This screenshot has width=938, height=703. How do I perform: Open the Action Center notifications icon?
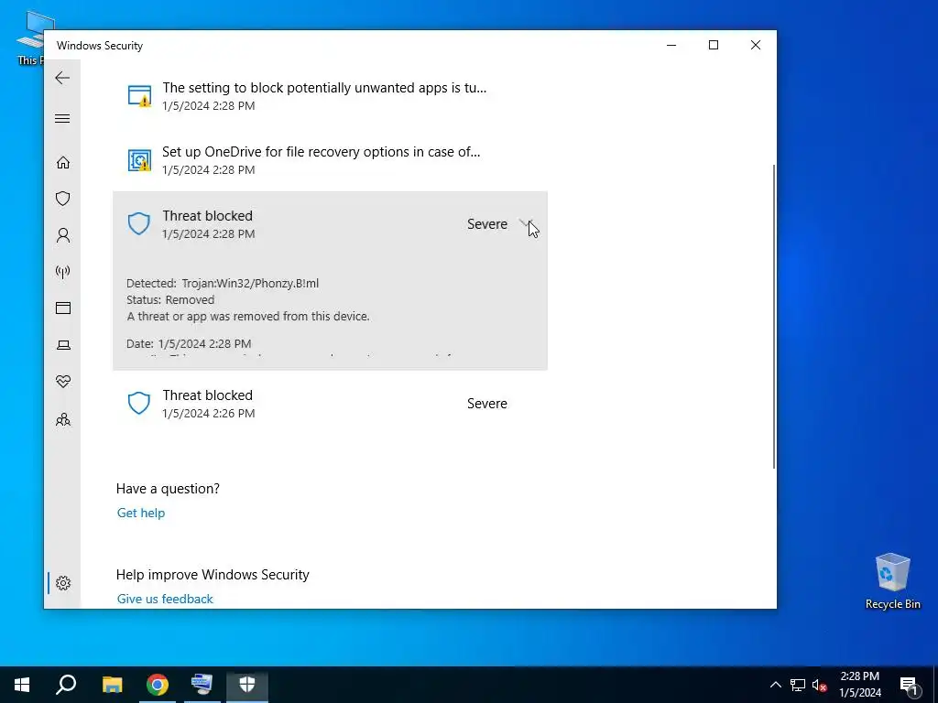(x=910, y=685)
